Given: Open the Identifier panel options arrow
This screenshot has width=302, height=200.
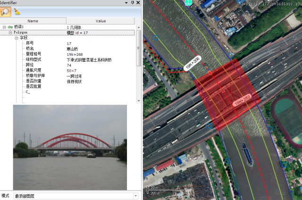Looking at the screenshot, I should [126, 3].
